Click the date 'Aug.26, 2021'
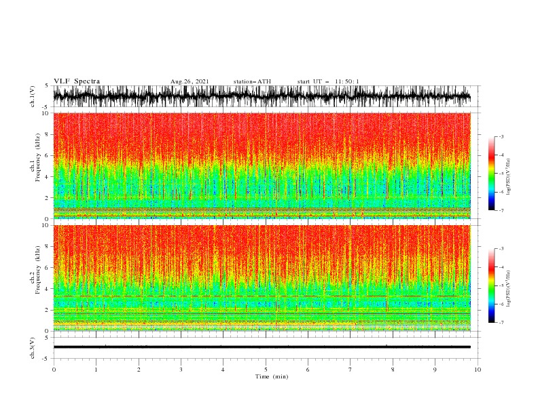Viewport: 538px width, 415px height. pyautogui.click(x=190, y=81)
